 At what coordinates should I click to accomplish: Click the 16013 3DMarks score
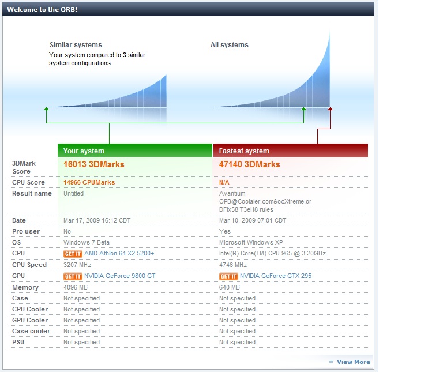[94, 164]
